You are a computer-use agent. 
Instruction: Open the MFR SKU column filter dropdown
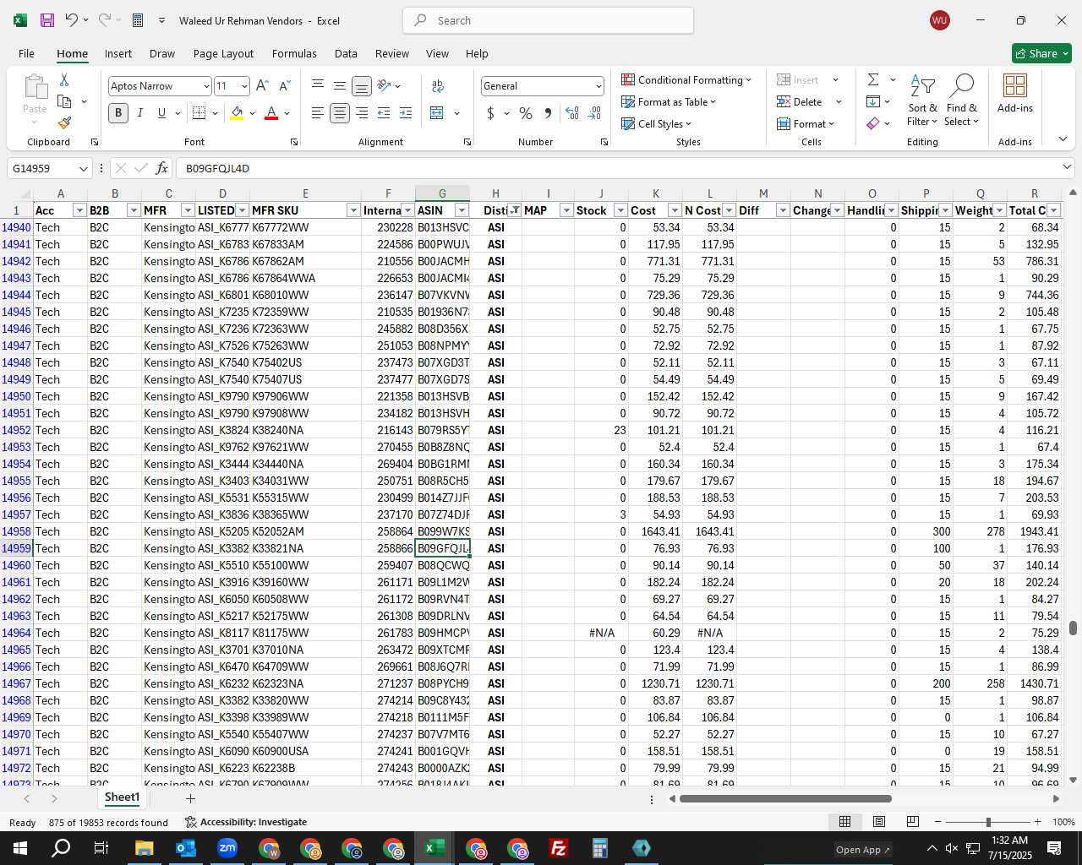[353, 210]
